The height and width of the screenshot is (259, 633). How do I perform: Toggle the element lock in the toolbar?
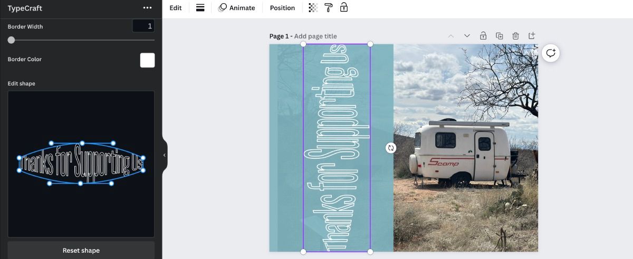[344, 8]
